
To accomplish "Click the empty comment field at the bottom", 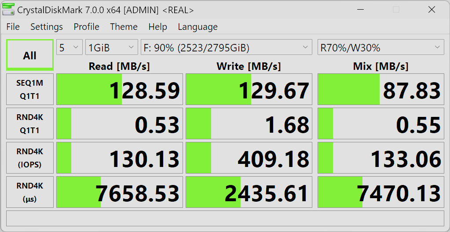I will (225, 218).
